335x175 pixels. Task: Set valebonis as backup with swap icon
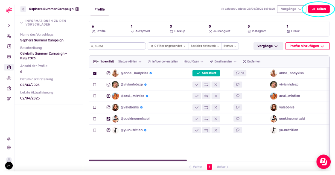coord(206,107)
